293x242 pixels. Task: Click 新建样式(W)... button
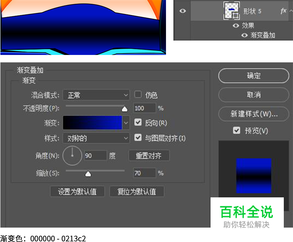pyautogui.click(x=254, y=114)
